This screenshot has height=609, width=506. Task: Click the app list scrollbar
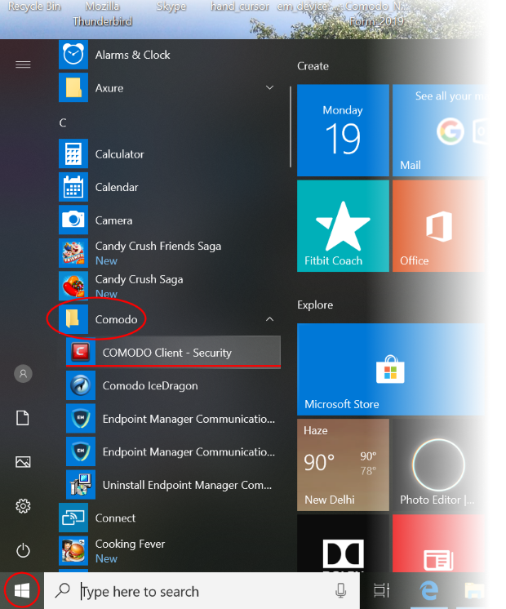[x=290, y=127]
